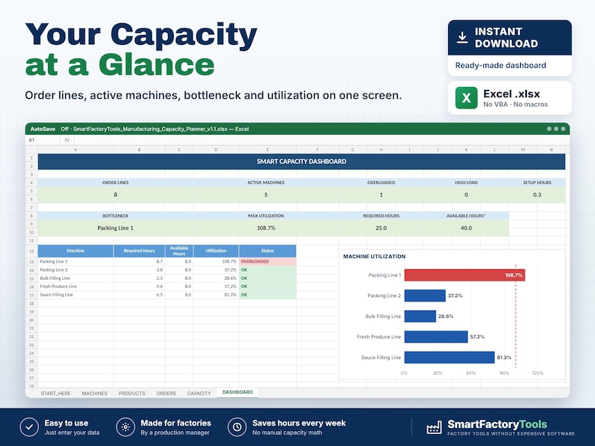
Task: Click the checkmark icon beside Easy to use
Action: coord(29,427)
